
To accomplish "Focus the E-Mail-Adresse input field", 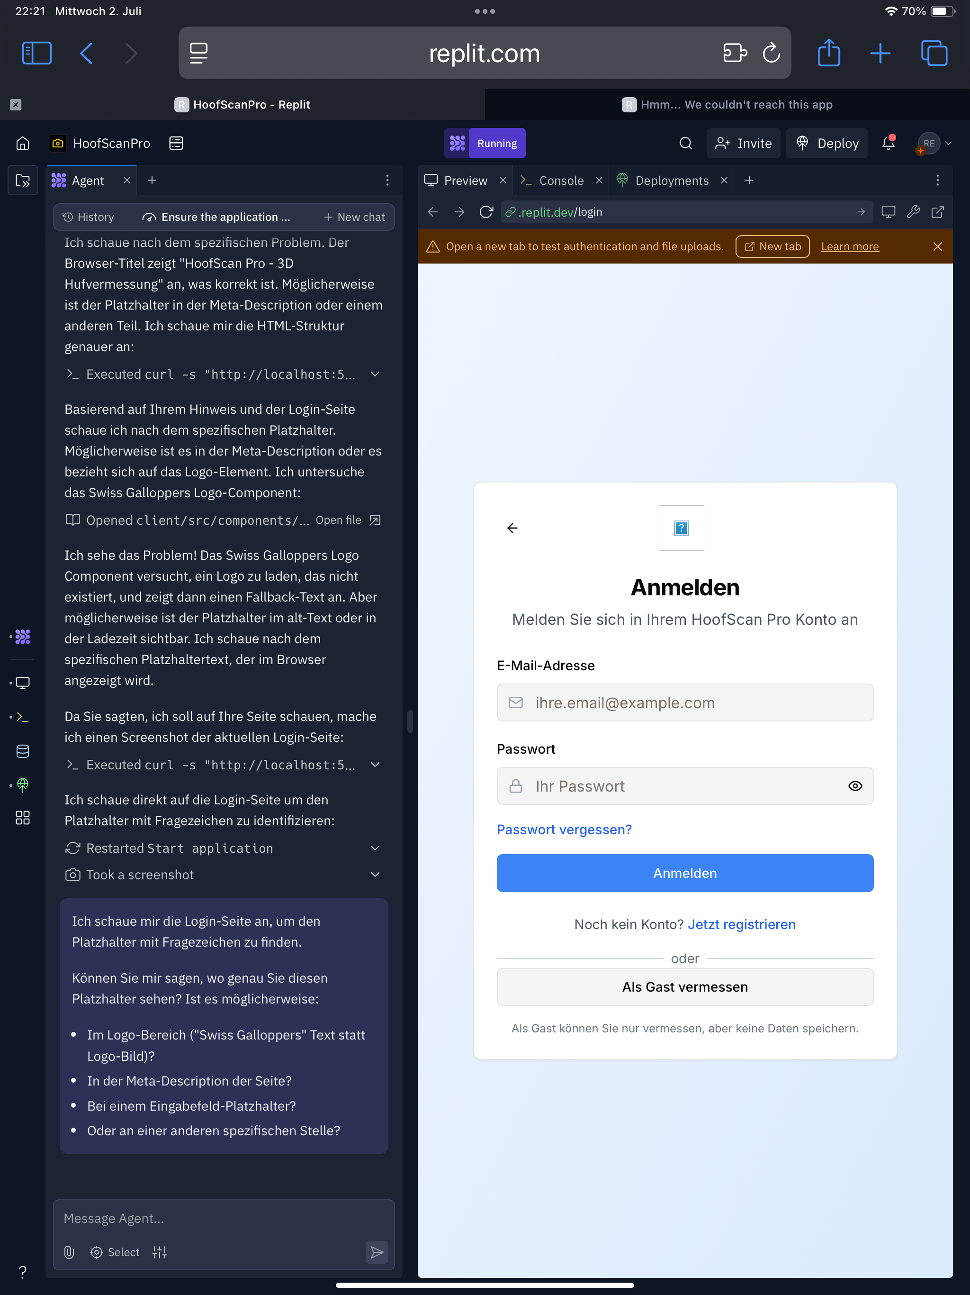I will [x=684, y=702].
